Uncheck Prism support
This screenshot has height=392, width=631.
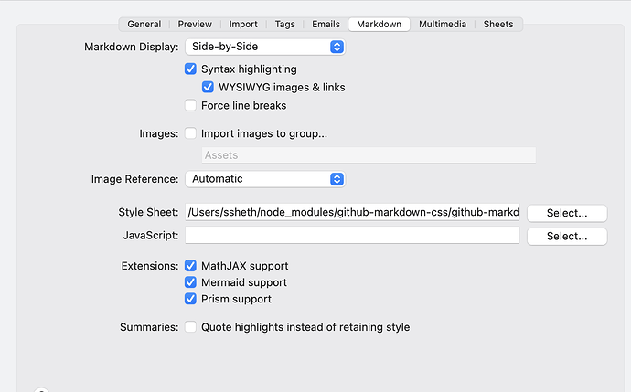click(191, 299)
